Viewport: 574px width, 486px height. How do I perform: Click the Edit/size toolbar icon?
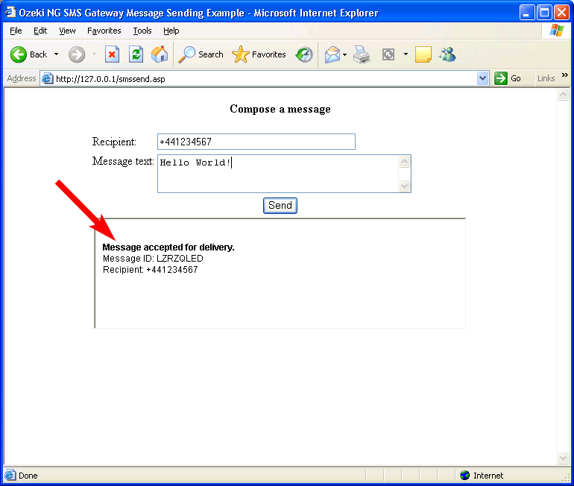388,54
